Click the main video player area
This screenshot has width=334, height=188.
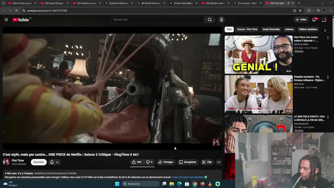(x=112, y=88)
